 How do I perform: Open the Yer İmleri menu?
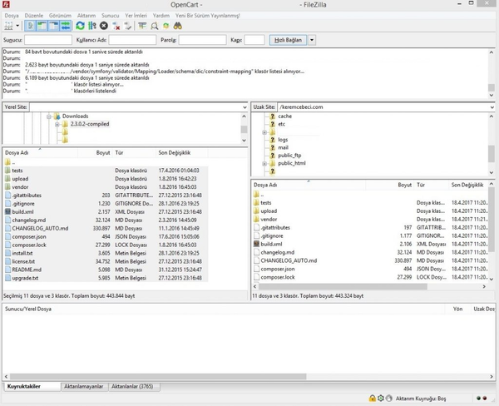point(136,15)
